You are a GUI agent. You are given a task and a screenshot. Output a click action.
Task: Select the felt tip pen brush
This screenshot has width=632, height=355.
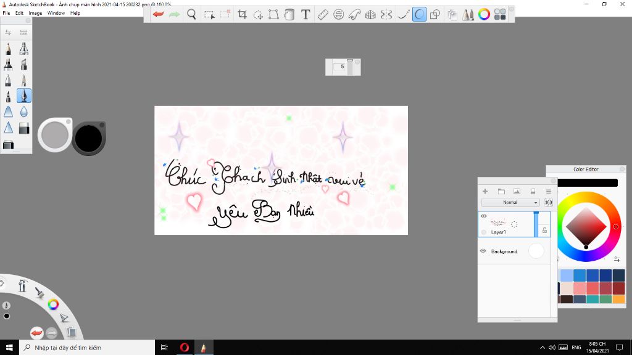[8, 96]
